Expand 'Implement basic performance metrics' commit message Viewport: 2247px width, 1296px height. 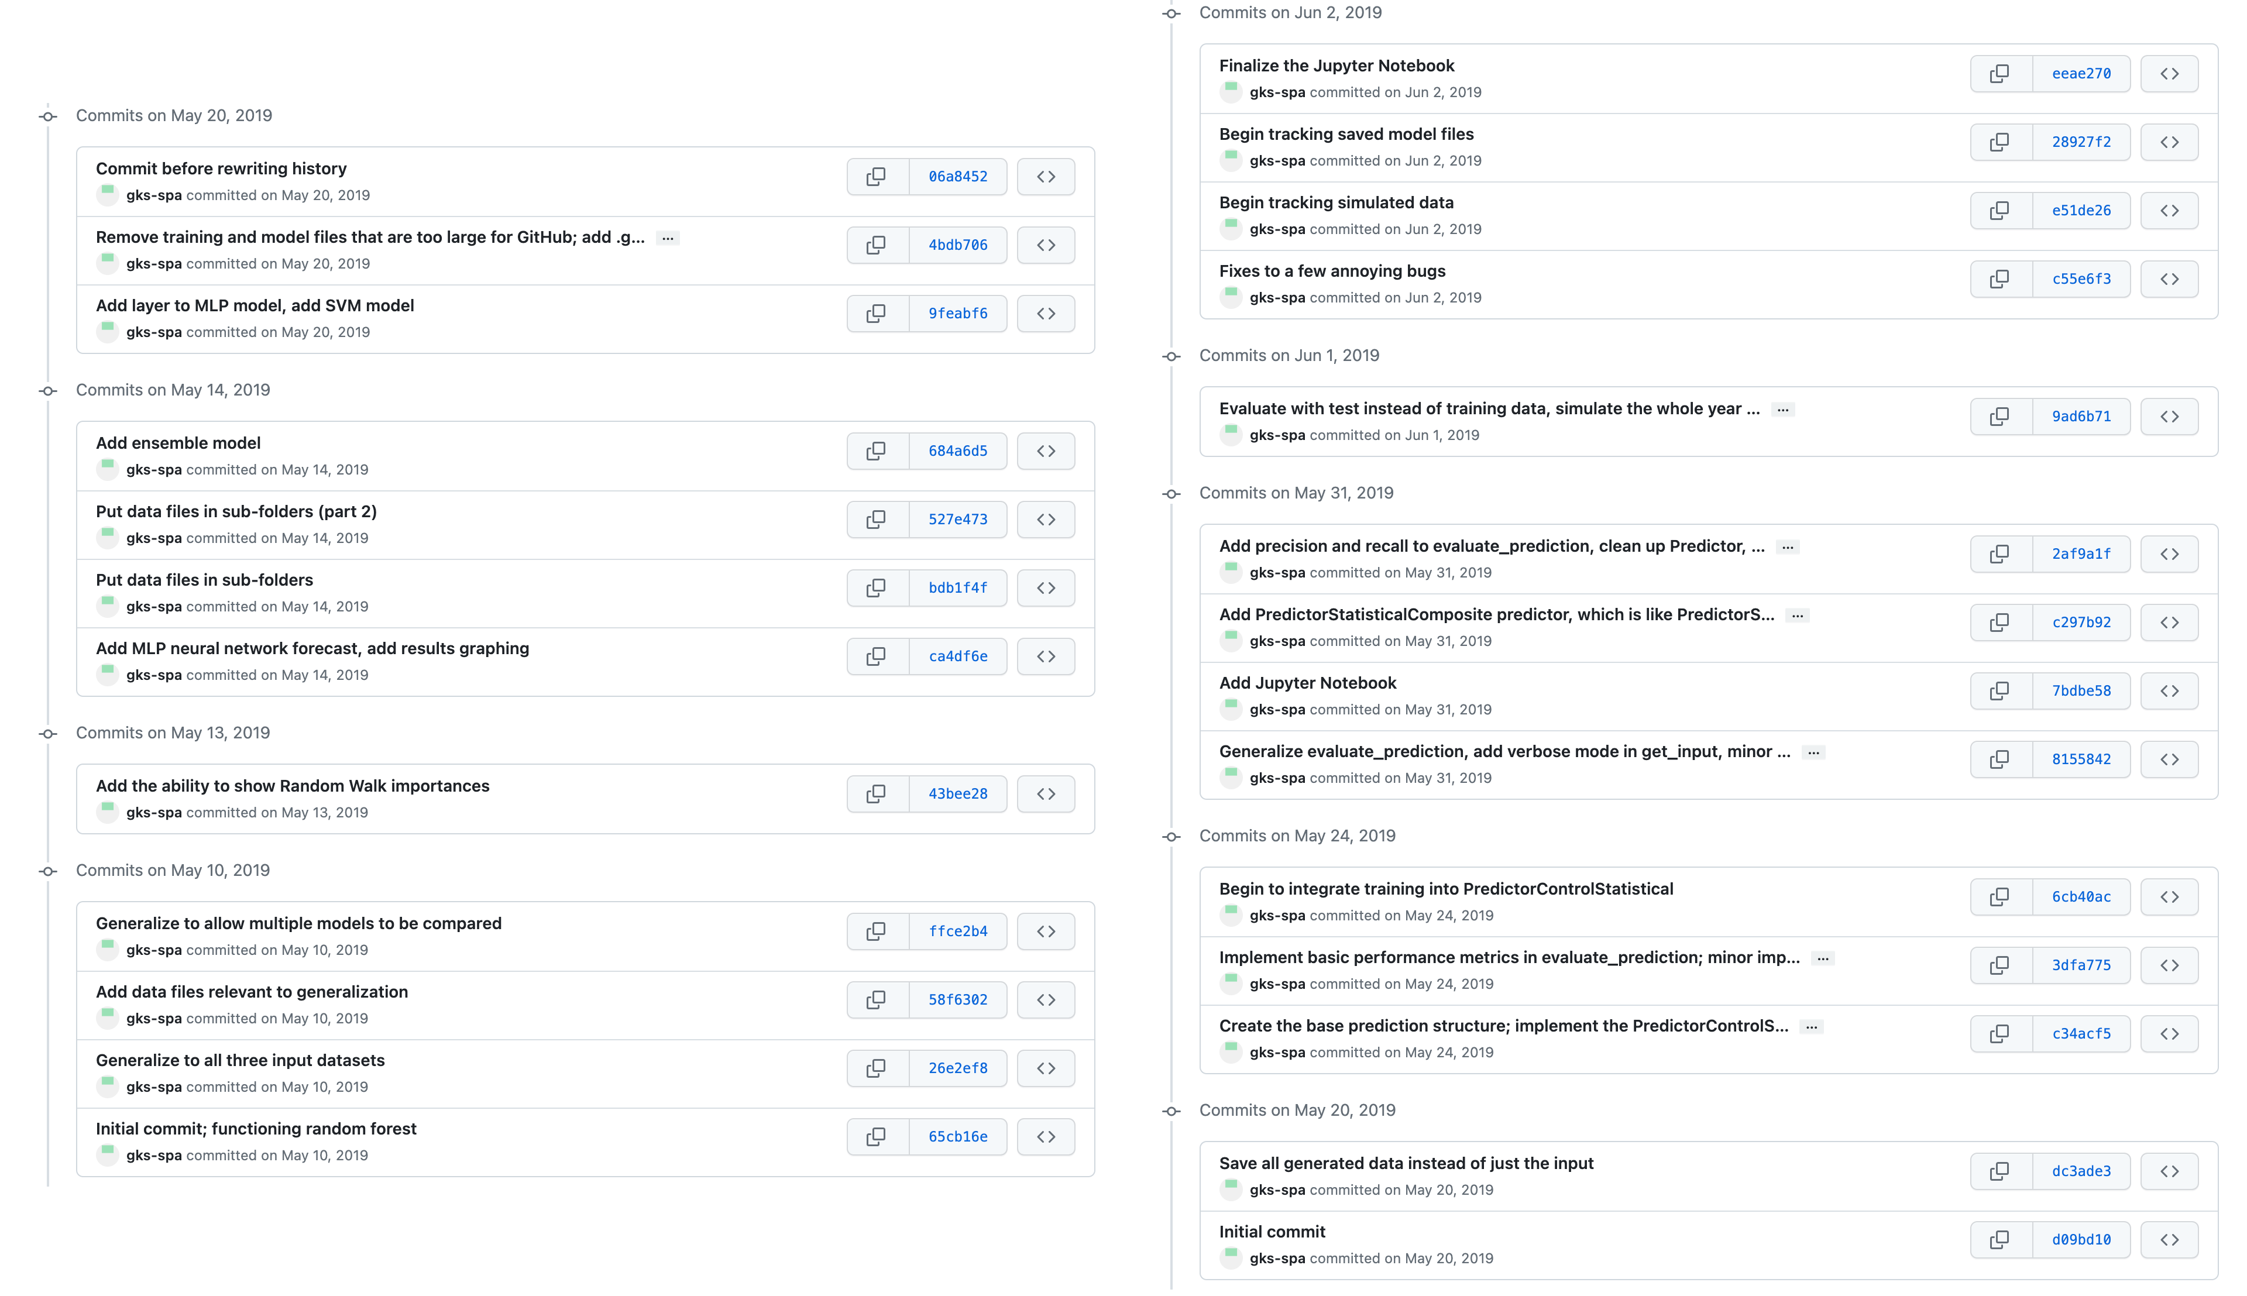coord(1823,958)
